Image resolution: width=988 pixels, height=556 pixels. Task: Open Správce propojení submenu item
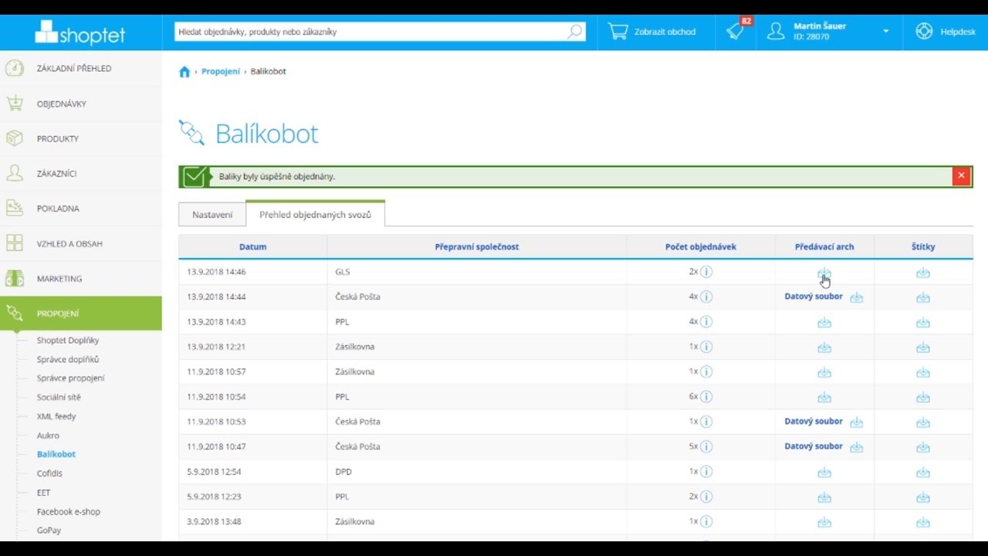71,378
